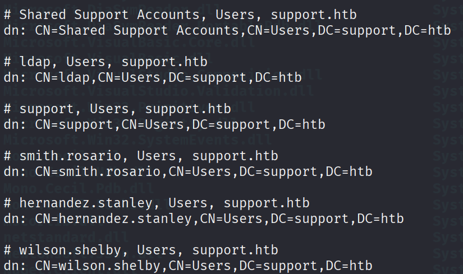This screenshot has height=274, width=463.
Task: Click 'DC=htb' at end of Shared Support dn
Action: coord(428,30)
